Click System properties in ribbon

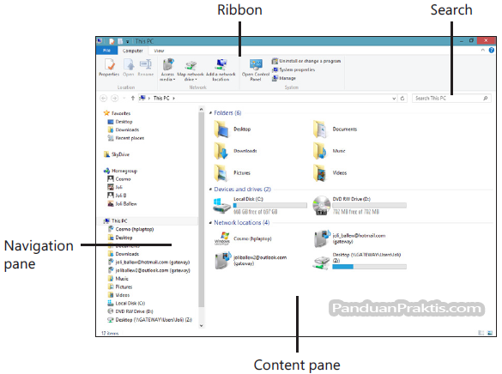tap(293, 69)
